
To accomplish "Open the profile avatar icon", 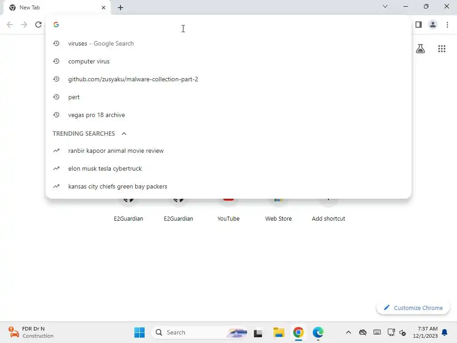I will (x=433, y=25).
